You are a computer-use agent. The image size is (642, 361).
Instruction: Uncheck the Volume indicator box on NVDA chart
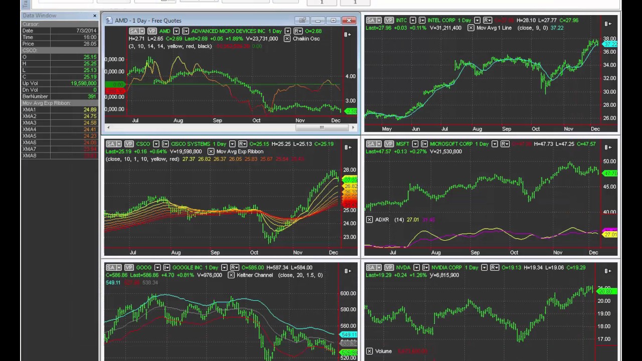coord(369,351)
